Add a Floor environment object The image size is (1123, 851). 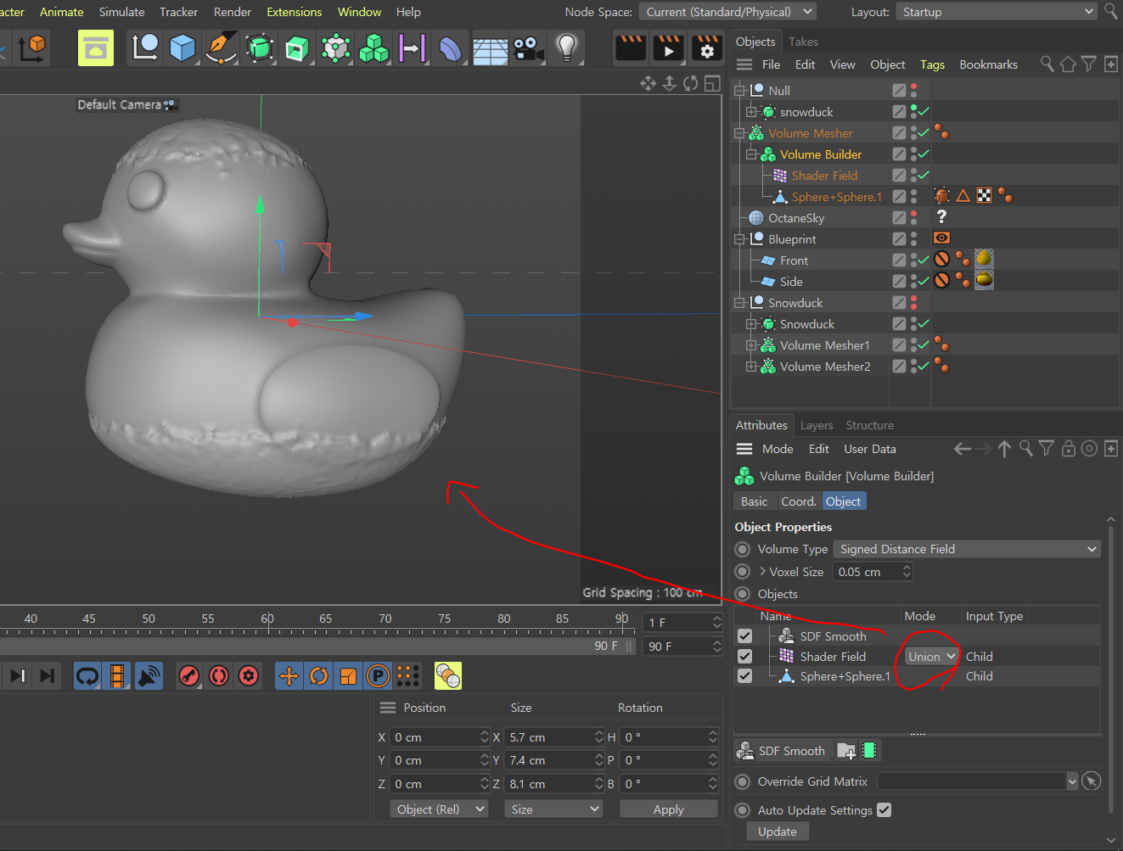pos(490,48)
